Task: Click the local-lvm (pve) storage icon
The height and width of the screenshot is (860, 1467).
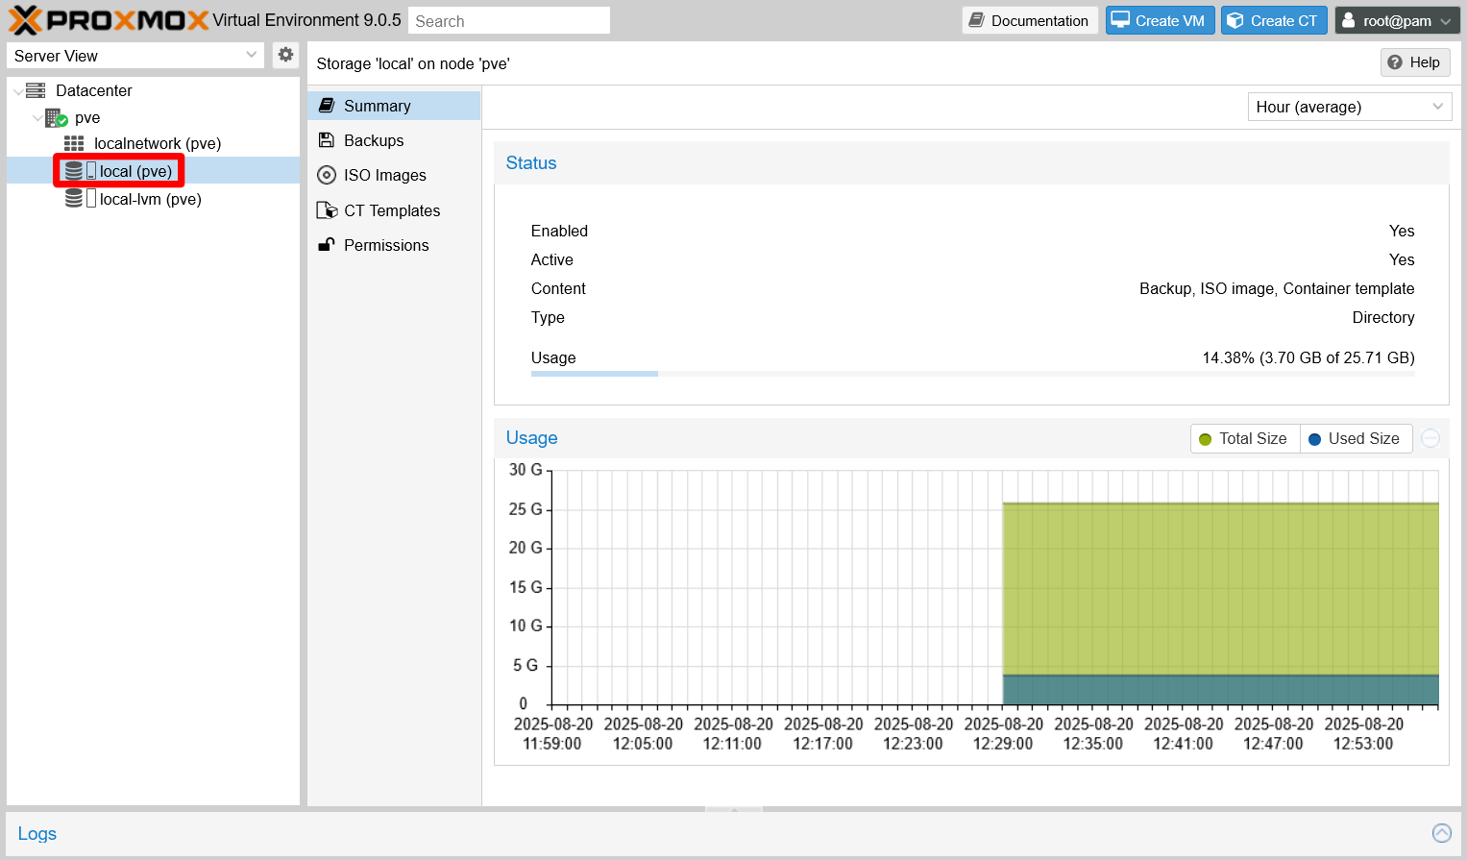Action: point(74,199)
